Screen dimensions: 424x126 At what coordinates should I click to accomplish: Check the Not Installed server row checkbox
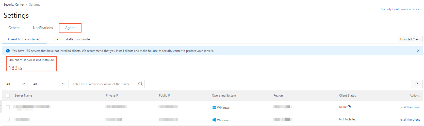click(8, 120)
